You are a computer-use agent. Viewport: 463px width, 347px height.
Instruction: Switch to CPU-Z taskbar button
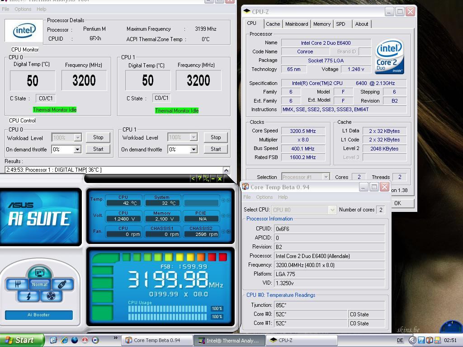[302, 340]
